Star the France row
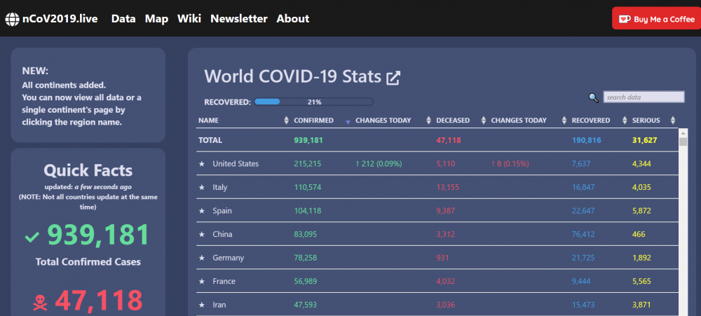Viewport: 701px width, 316px height. [x=202, y=282]
